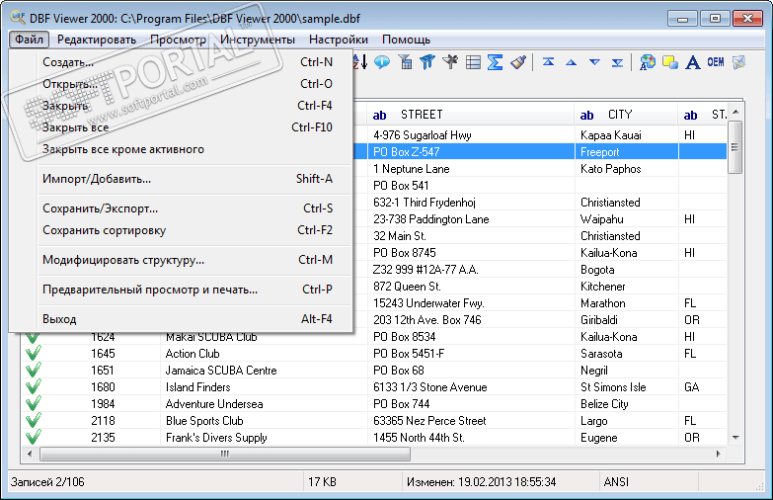Open the Просмотр menu

tap(179, 40)
